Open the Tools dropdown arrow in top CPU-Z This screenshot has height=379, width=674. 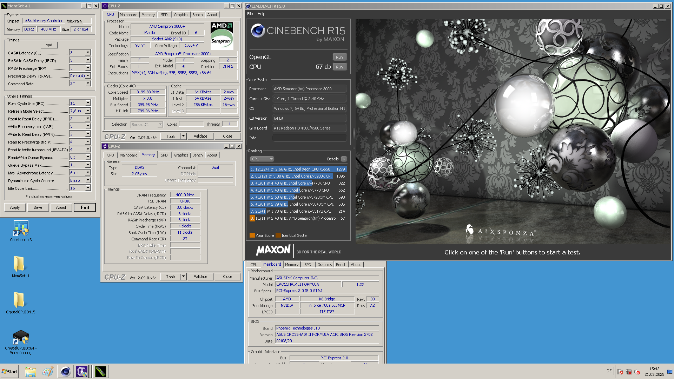pyautogui.click(x=183, y=136)
